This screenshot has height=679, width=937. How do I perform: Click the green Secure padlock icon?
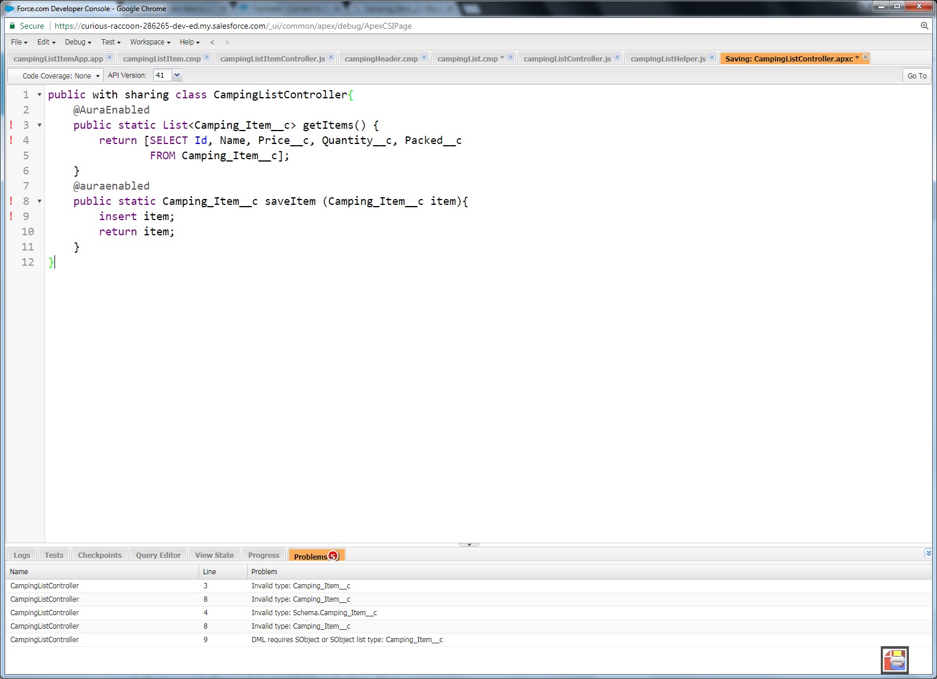(12, 26)
